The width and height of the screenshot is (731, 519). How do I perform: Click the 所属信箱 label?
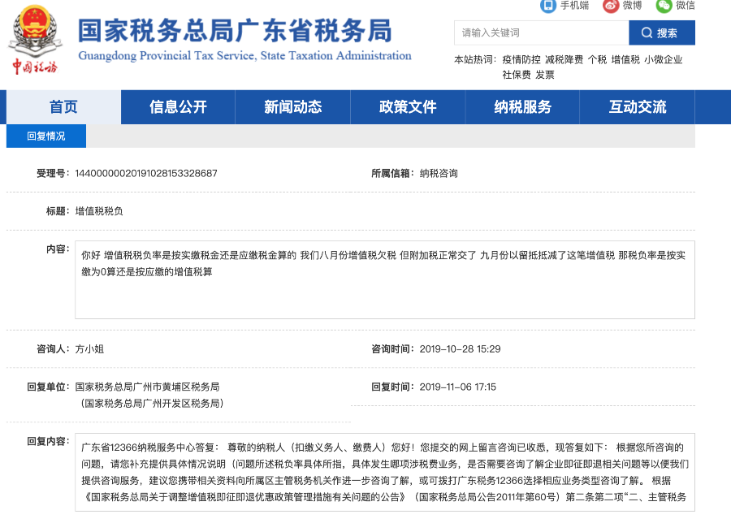tap(392, 174)
